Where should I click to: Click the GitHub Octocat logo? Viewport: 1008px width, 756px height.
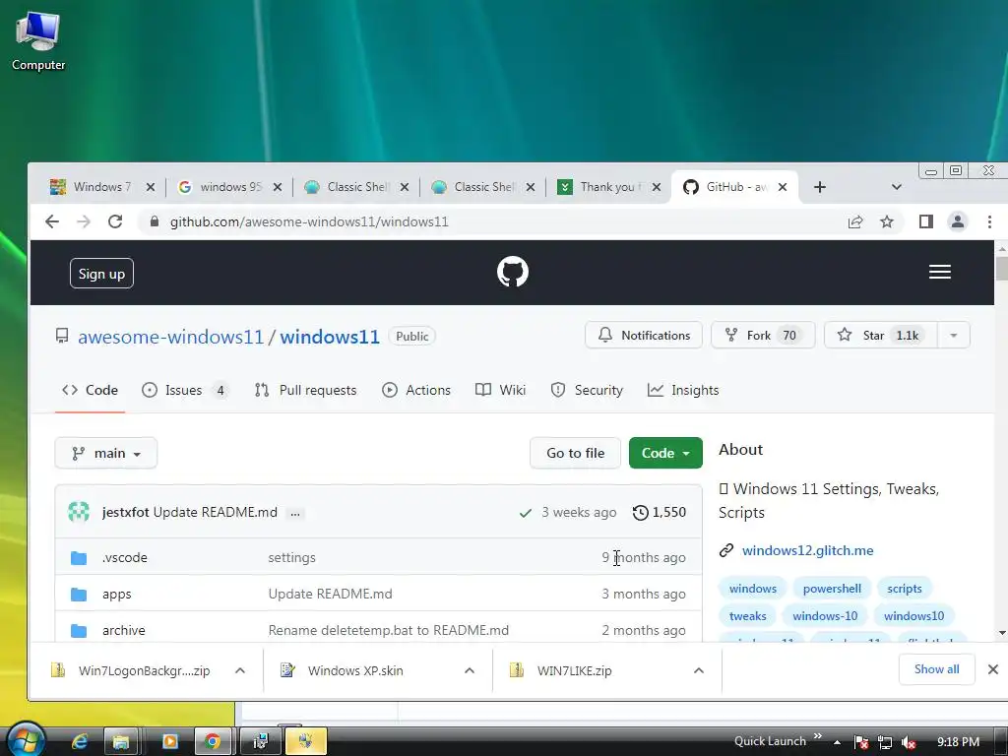512,272
